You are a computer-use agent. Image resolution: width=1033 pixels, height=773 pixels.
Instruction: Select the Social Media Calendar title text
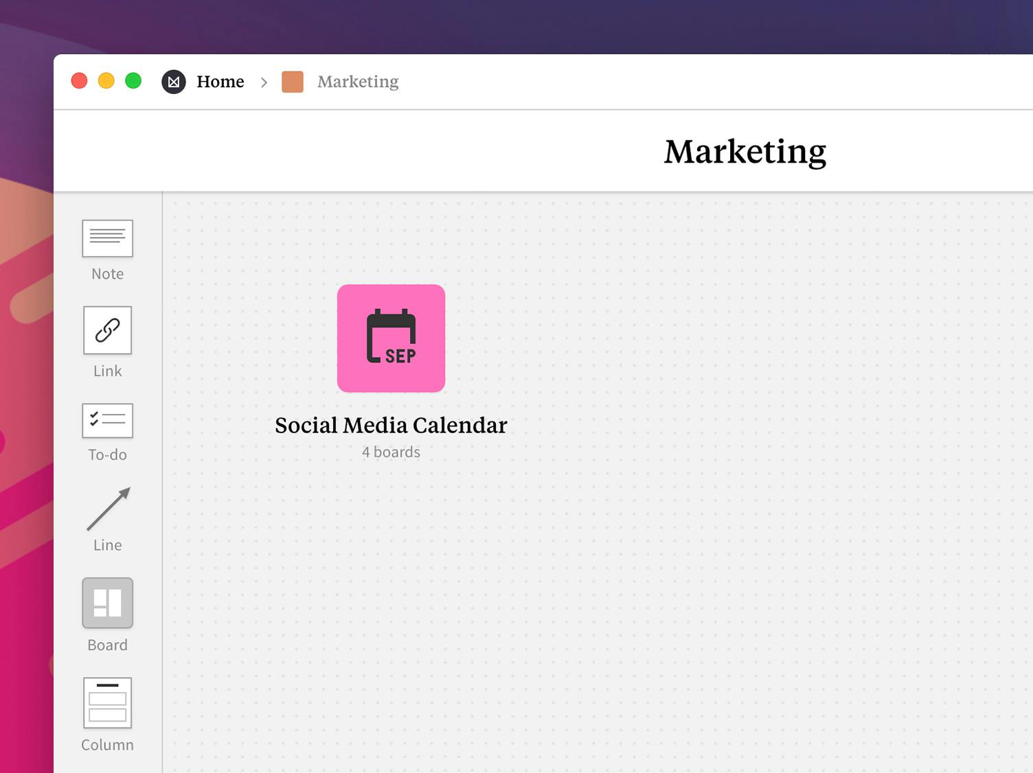tap(391, 425)
